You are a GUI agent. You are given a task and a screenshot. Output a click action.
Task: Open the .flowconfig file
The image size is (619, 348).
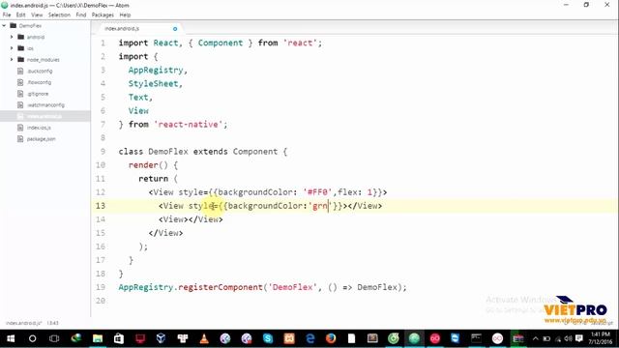[x=39, y=82]
